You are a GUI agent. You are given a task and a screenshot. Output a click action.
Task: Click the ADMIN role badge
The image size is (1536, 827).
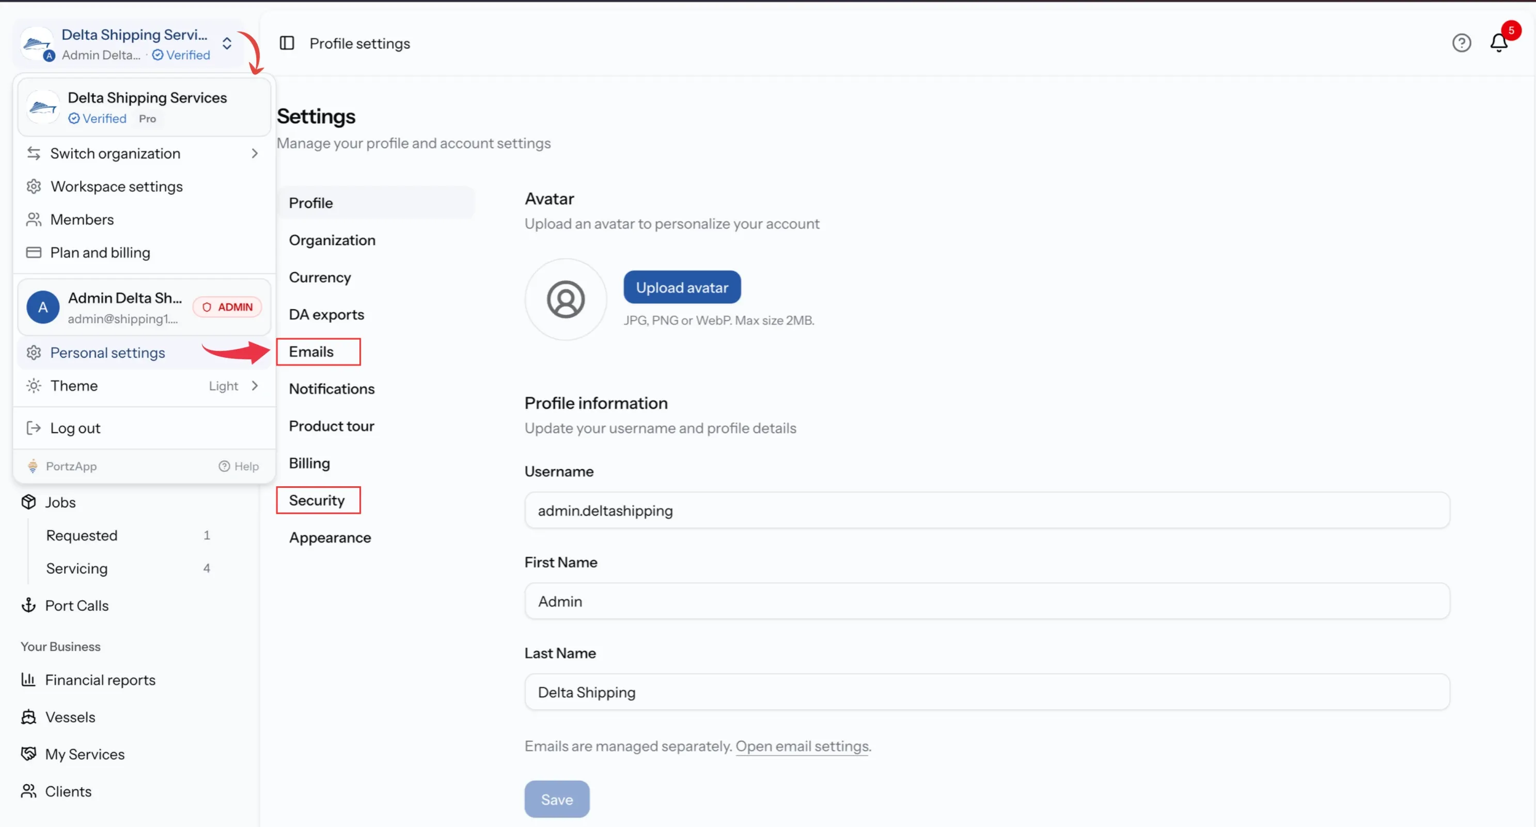click(x=228, y=307)
